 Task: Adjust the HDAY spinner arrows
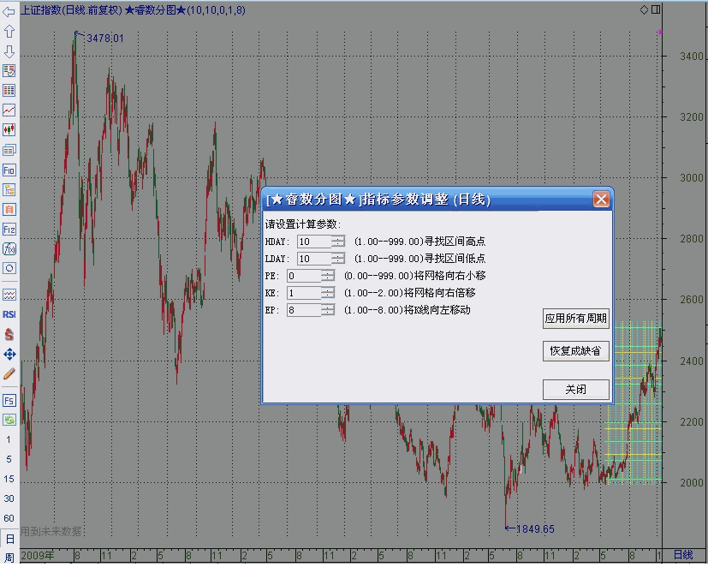point(338,242)
